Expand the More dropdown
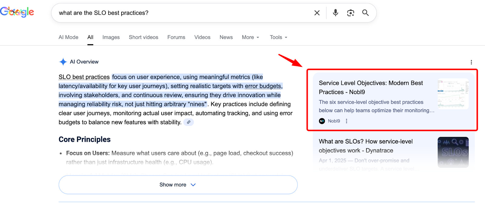 [x=251, y=37]
